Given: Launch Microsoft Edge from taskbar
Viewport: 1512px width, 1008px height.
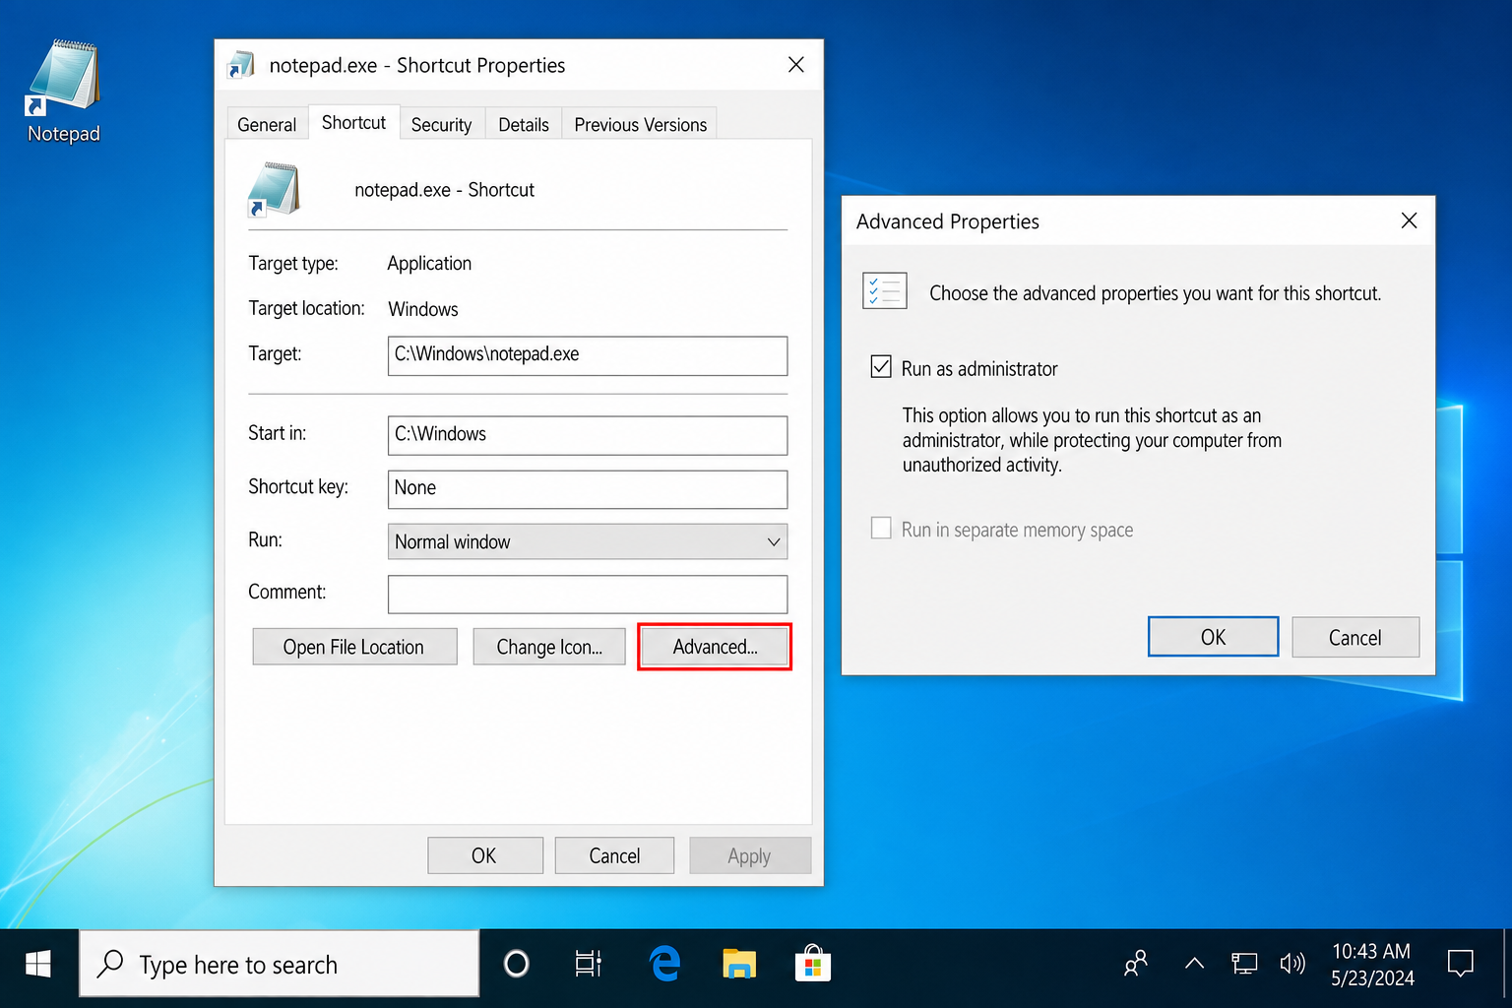Looking at the screenshot, I should (665, 964).
